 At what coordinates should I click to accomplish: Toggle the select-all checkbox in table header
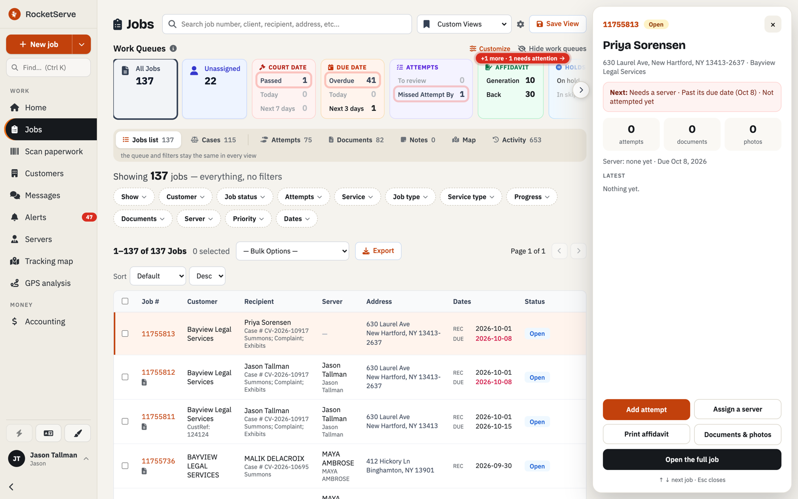tap(125, 301)
